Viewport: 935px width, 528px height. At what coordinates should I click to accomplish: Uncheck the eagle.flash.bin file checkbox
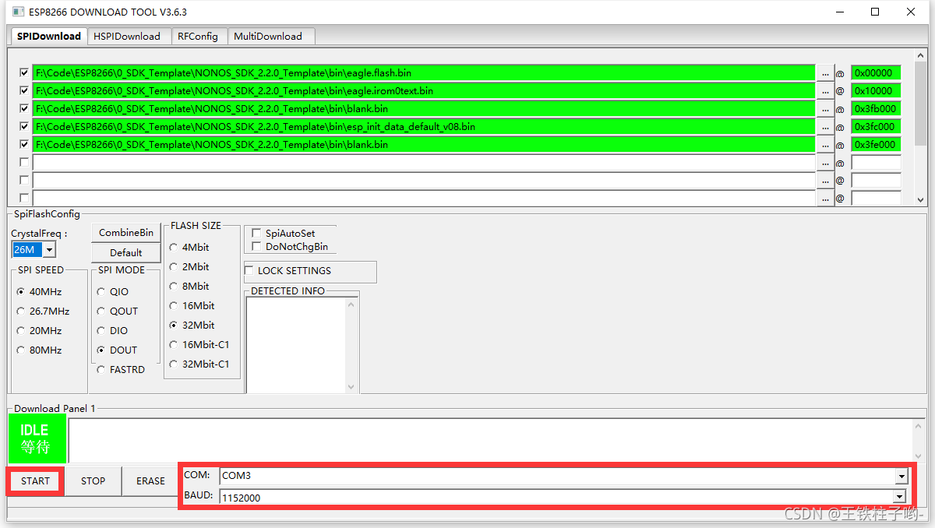pos(24,72)
